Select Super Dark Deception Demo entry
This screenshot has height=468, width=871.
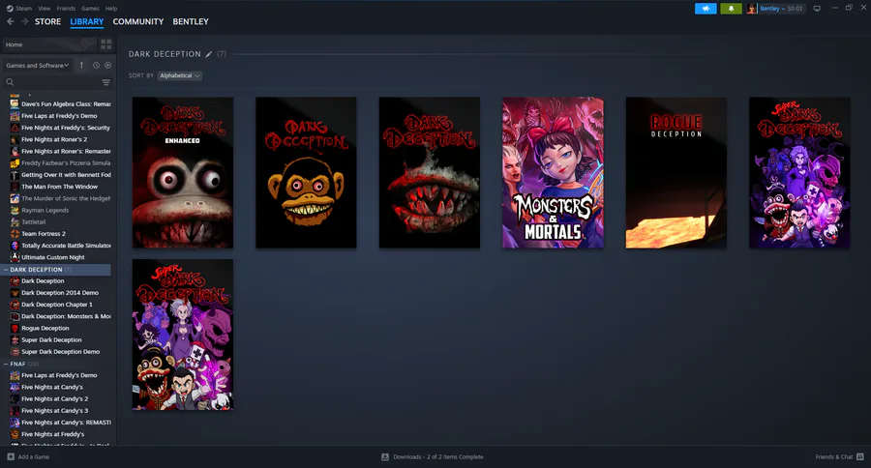[60, 352]
